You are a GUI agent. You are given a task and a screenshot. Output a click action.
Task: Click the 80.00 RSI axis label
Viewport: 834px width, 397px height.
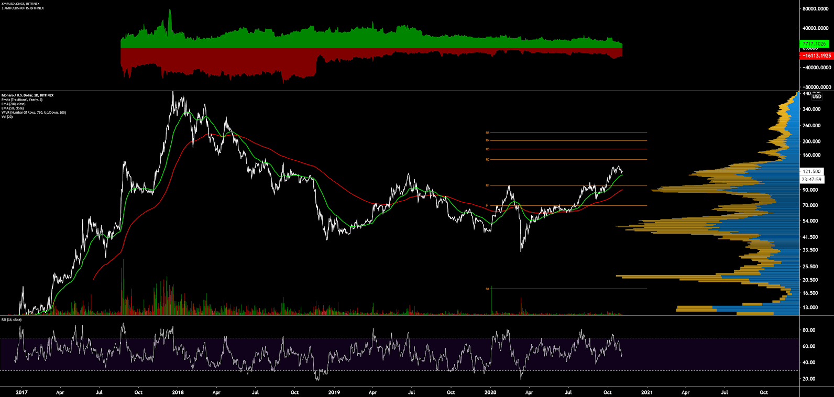809,330
